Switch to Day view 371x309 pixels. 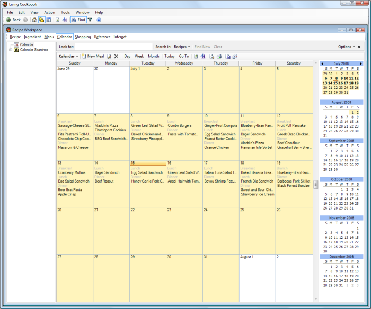(x=127, y=56)
